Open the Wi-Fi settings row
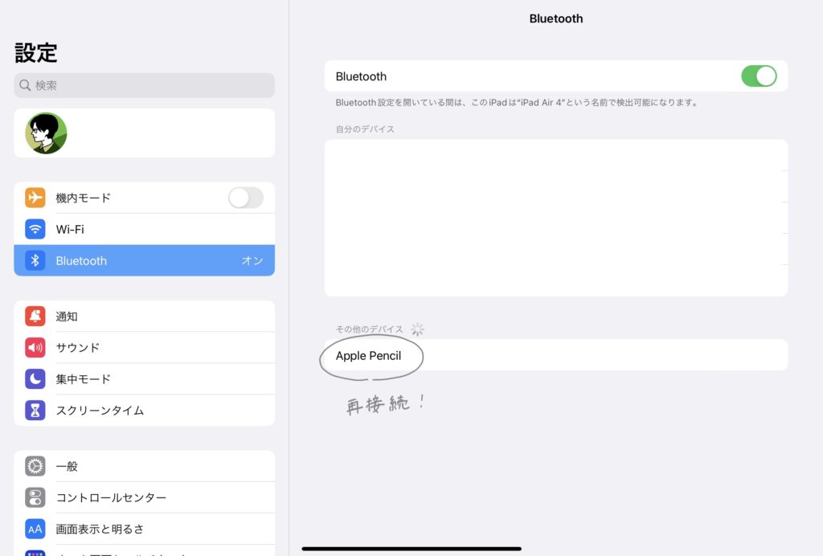 pyautogui.click(x=145, y=229)
